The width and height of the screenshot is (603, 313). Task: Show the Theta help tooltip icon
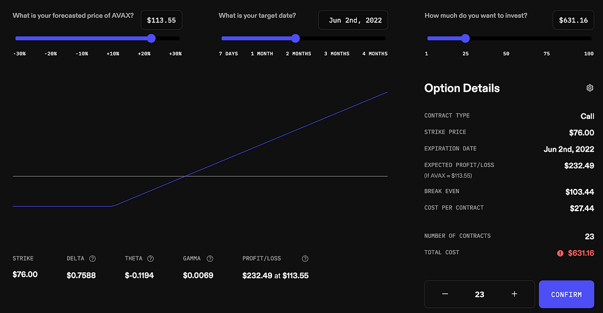[150, 258]
